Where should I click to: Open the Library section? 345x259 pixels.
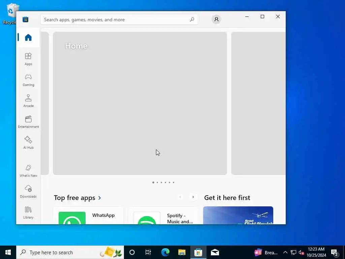pyautogui.click(x=28, y=212)
